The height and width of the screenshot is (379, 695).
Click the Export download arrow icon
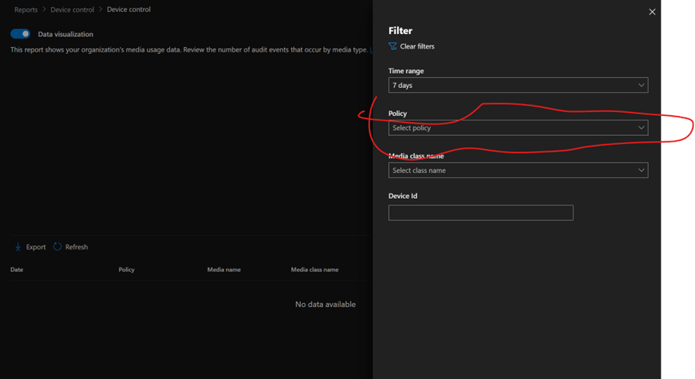[18, 247]
